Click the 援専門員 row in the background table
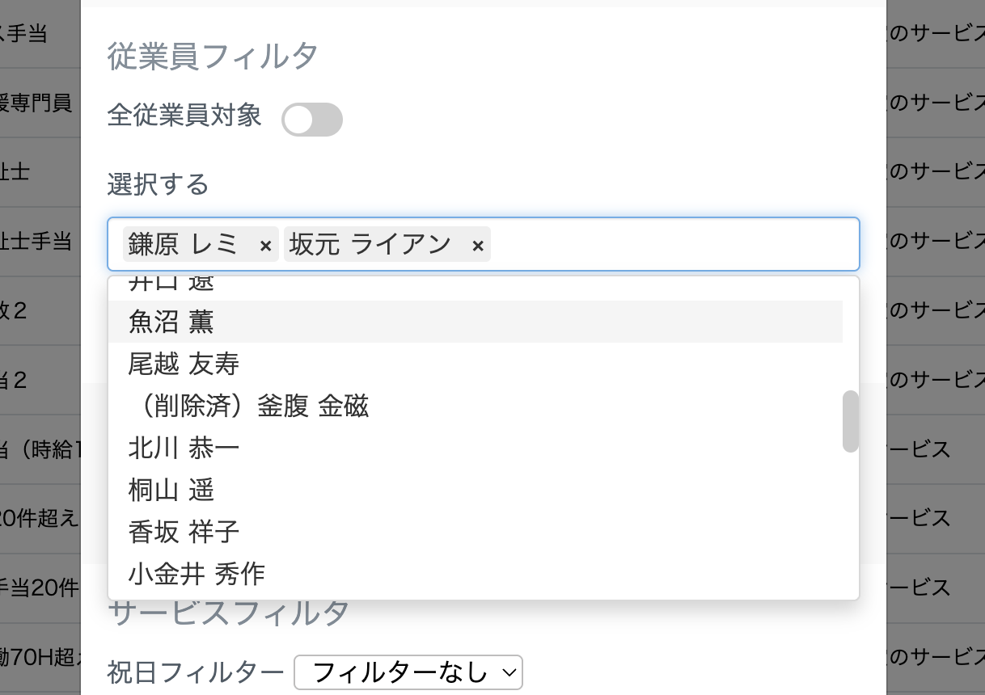 [36, 103]
